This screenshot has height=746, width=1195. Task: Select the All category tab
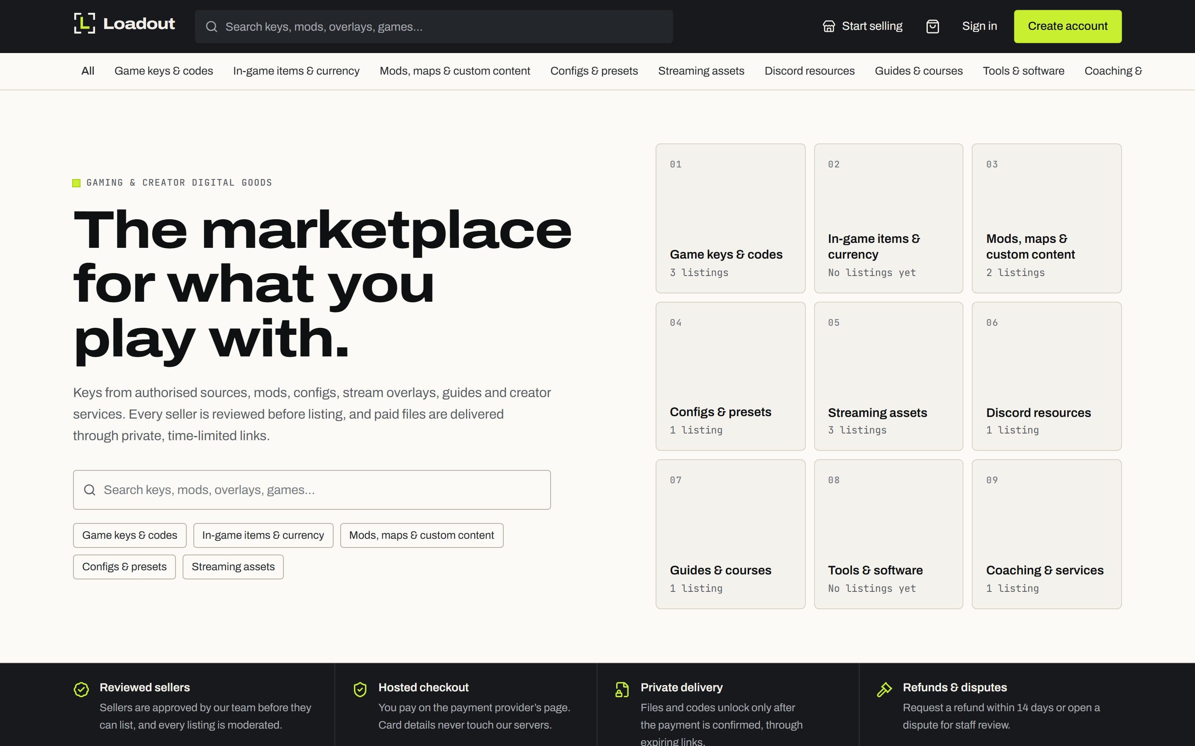click(x=88, y=71)
